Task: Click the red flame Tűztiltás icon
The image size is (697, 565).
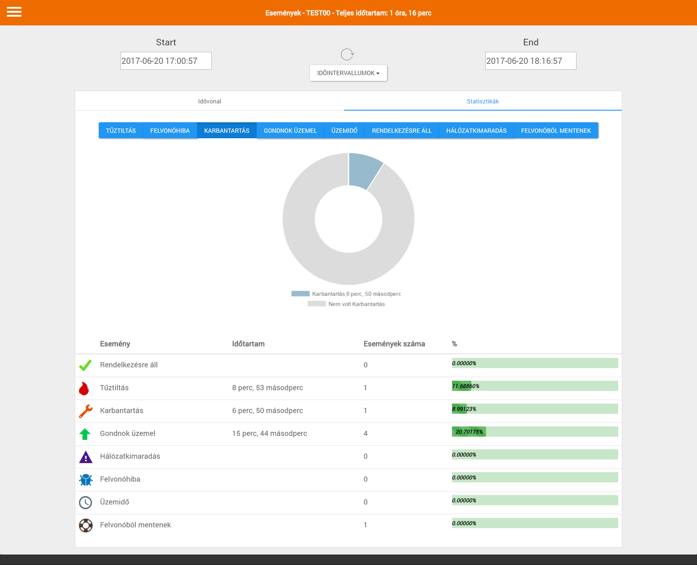Action: tap(84, 388)
